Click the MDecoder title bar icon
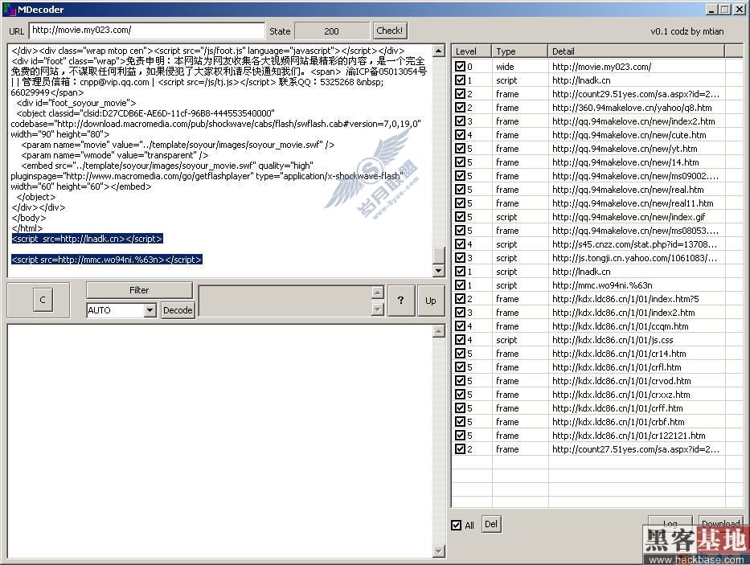The image size is (750, 565). pyautogui.click(x=10, y=9)
